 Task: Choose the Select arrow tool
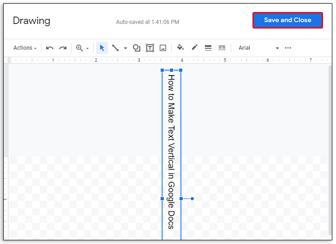pyautogui.click(x=102, y=48)
